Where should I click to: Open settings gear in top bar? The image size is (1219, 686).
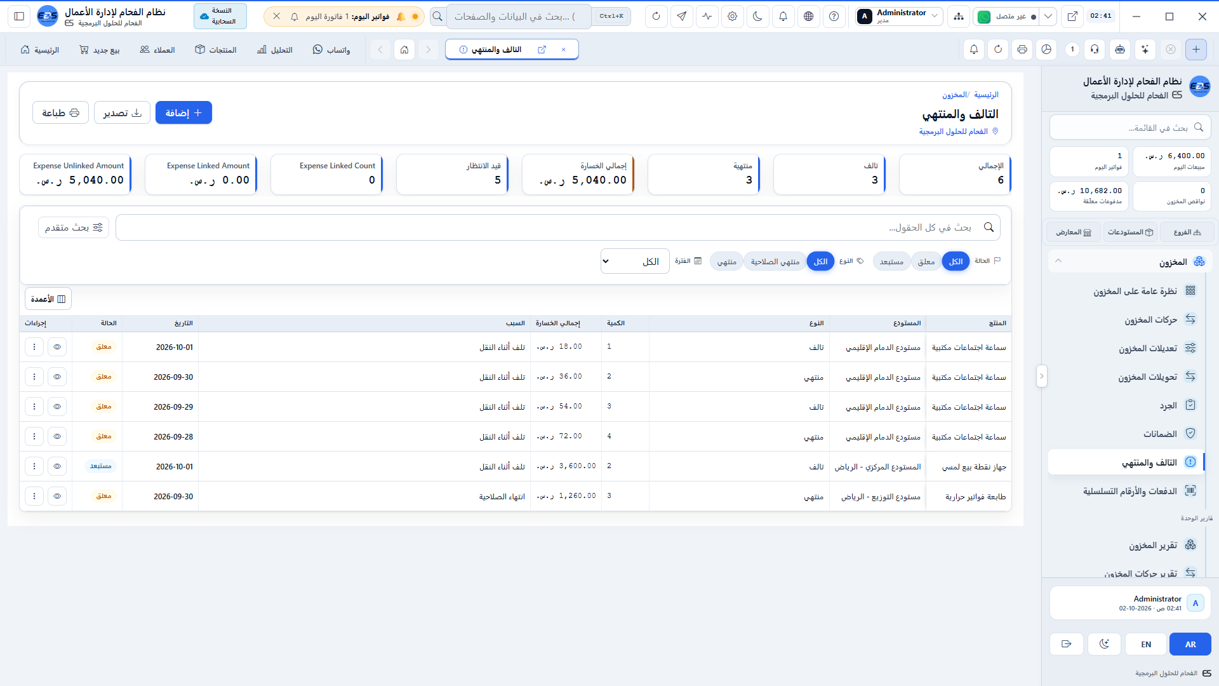pos(732,17)
